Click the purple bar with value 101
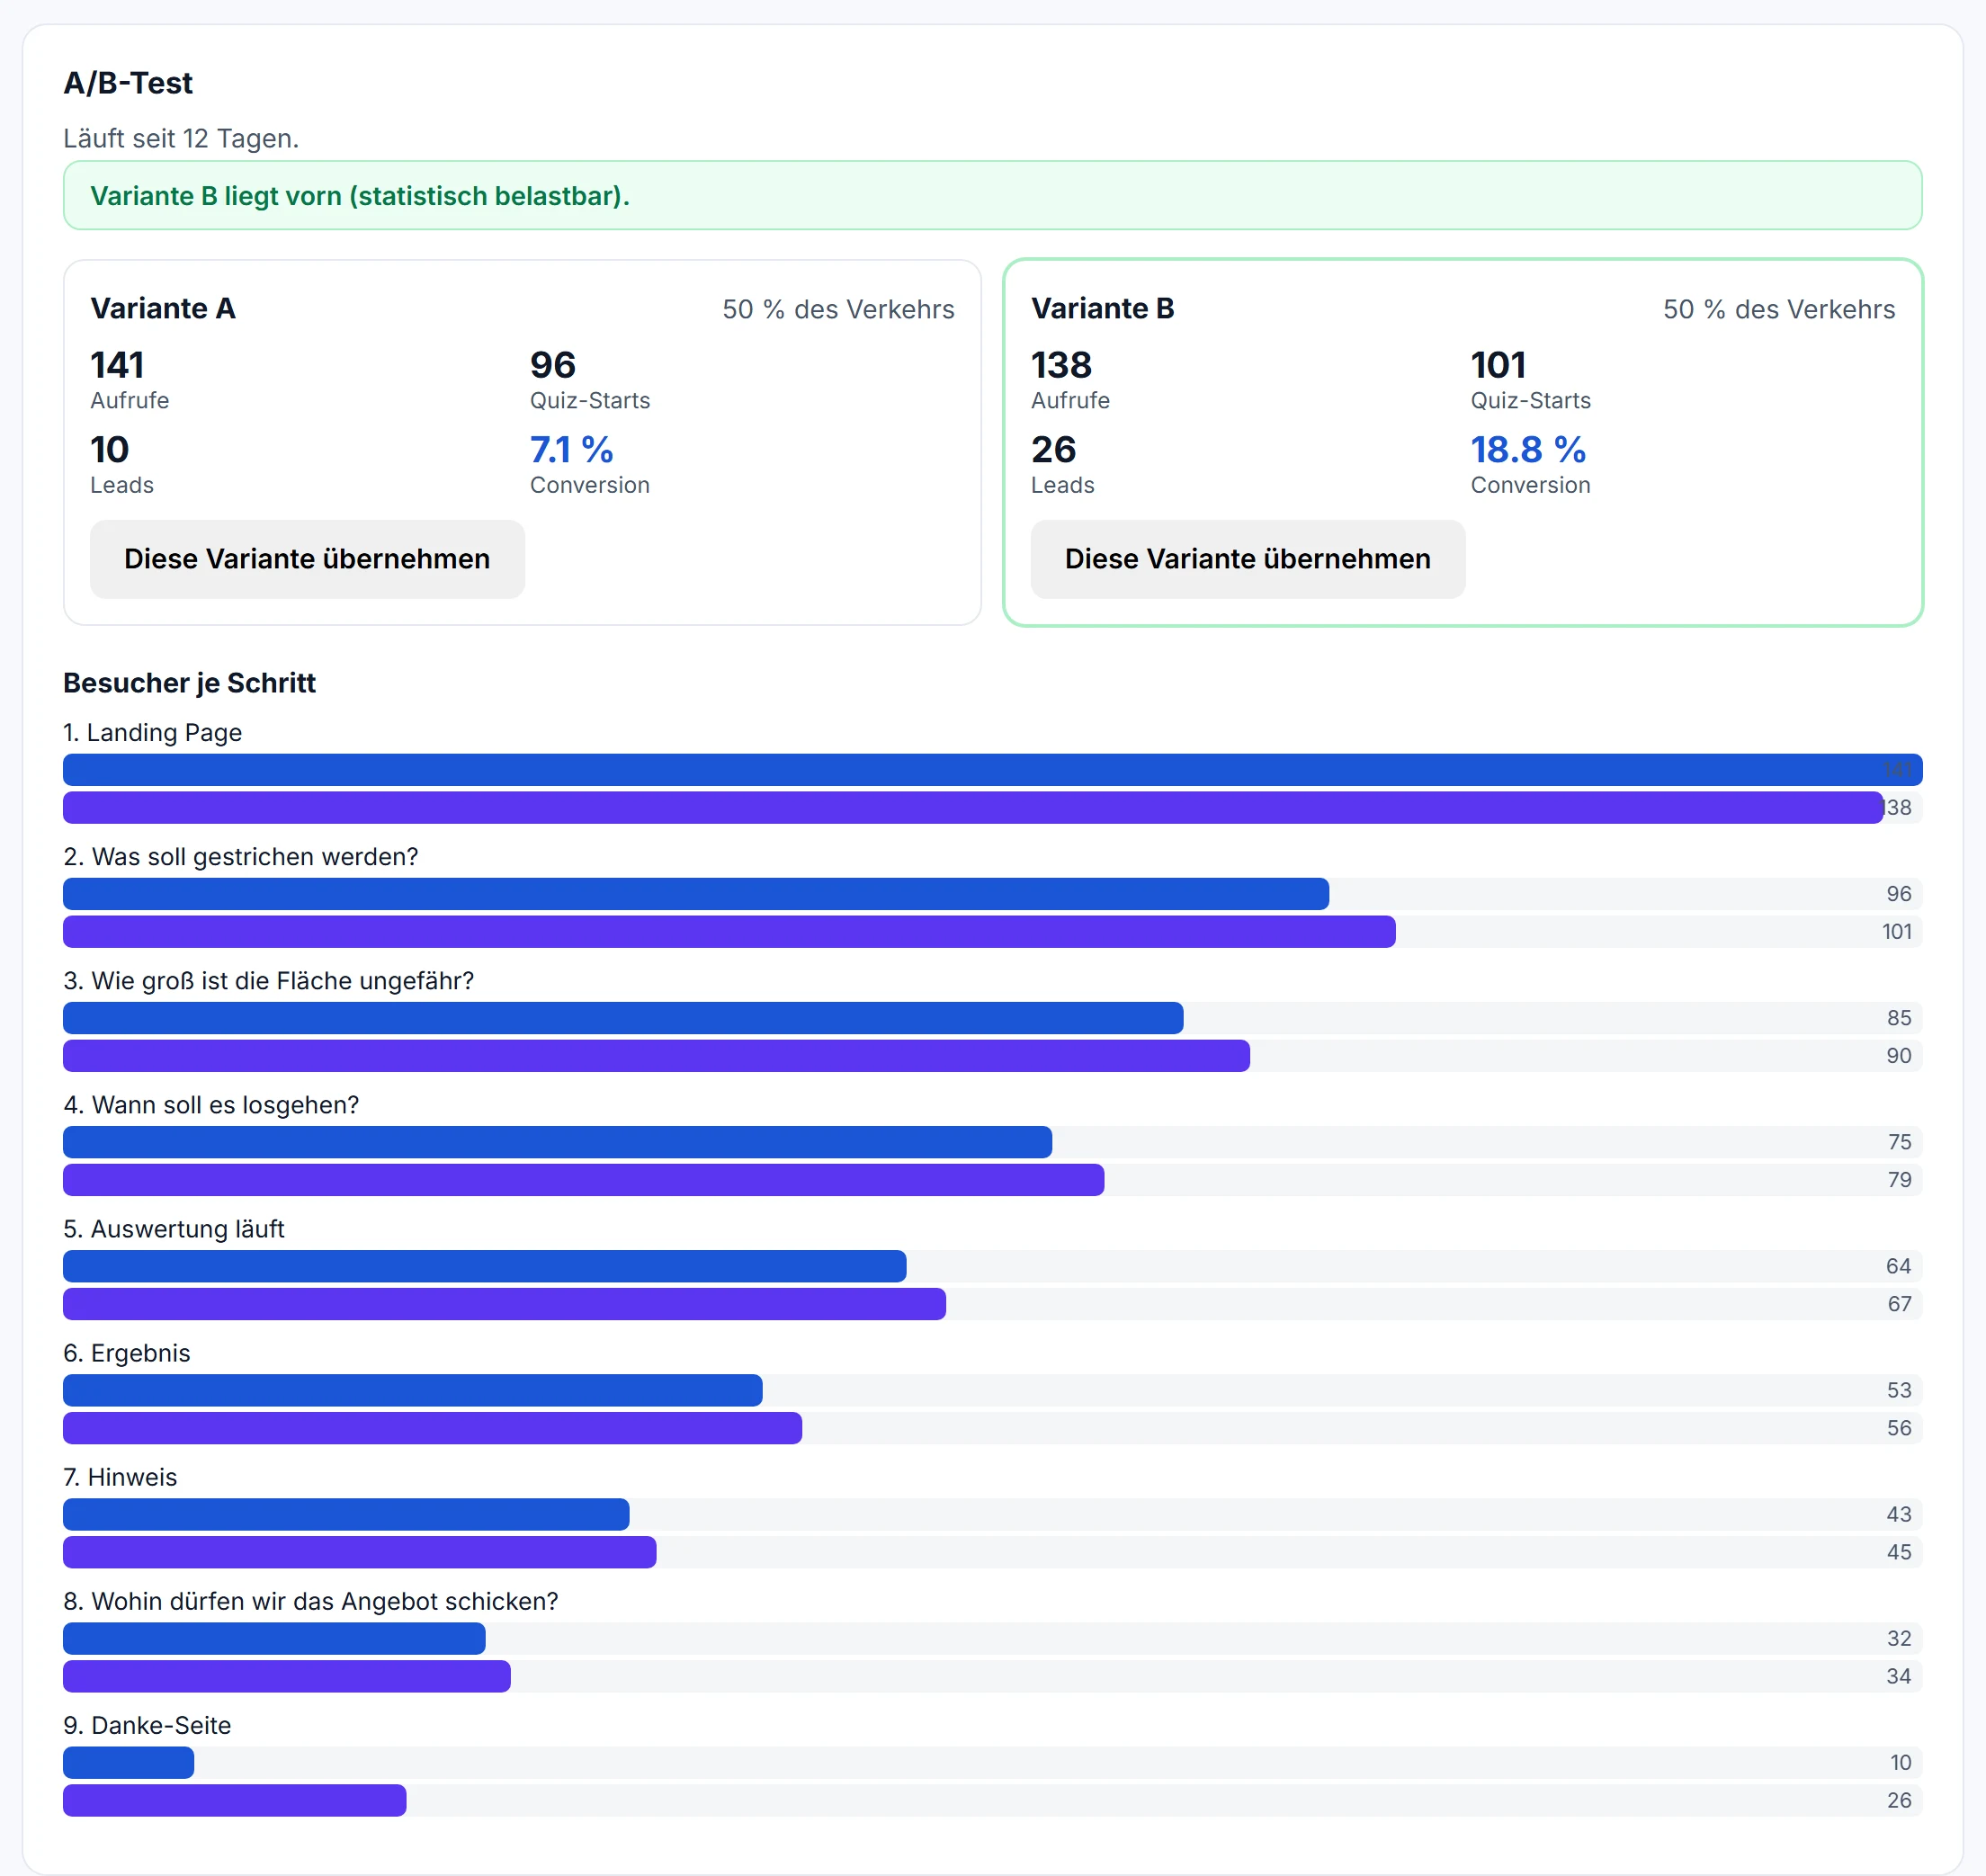 click(x=729, y=932)
